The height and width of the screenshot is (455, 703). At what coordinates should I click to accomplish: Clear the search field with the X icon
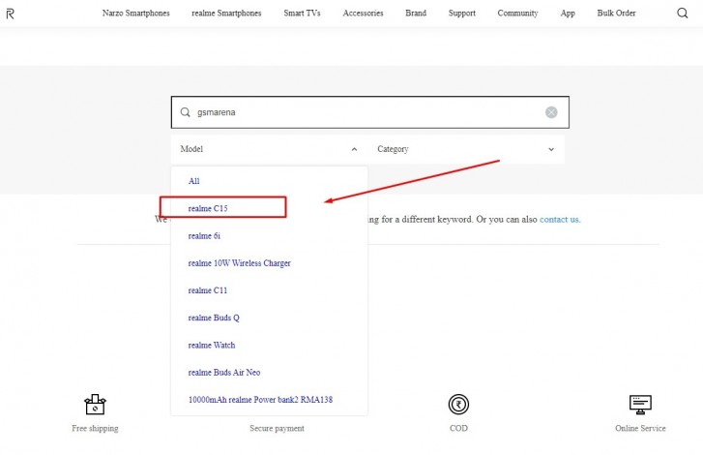551,112
